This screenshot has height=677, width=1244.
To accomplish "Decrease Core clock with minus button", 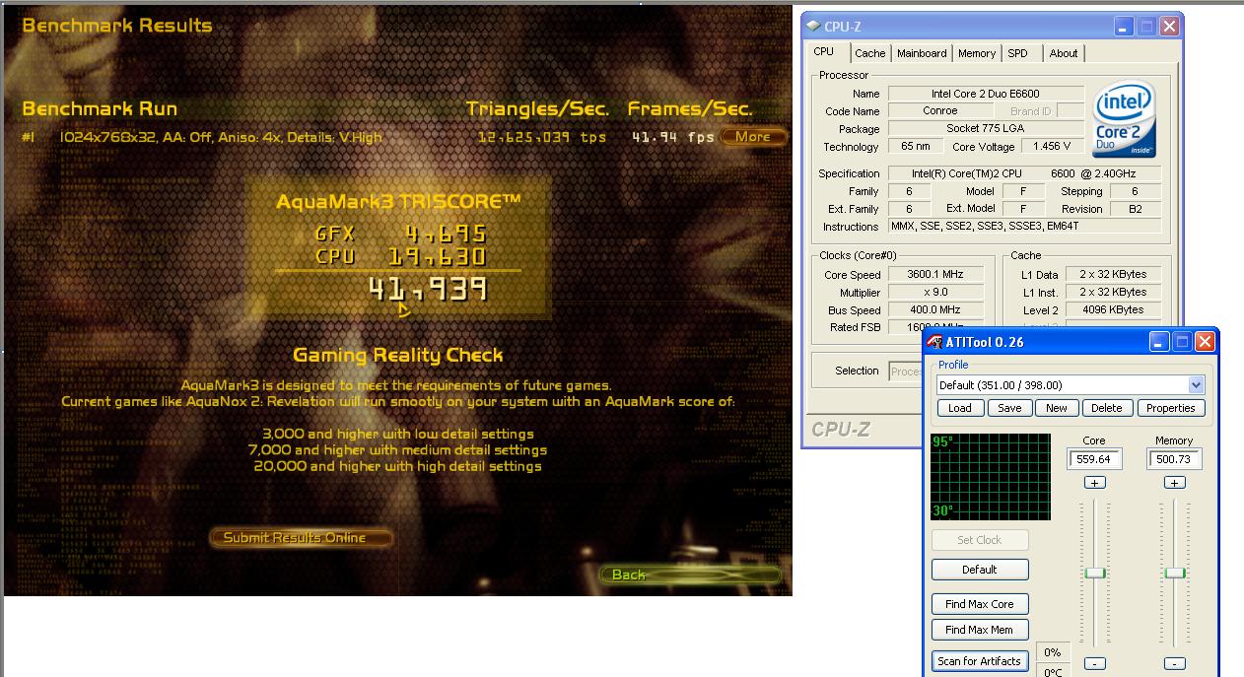I will [1094, 664].
